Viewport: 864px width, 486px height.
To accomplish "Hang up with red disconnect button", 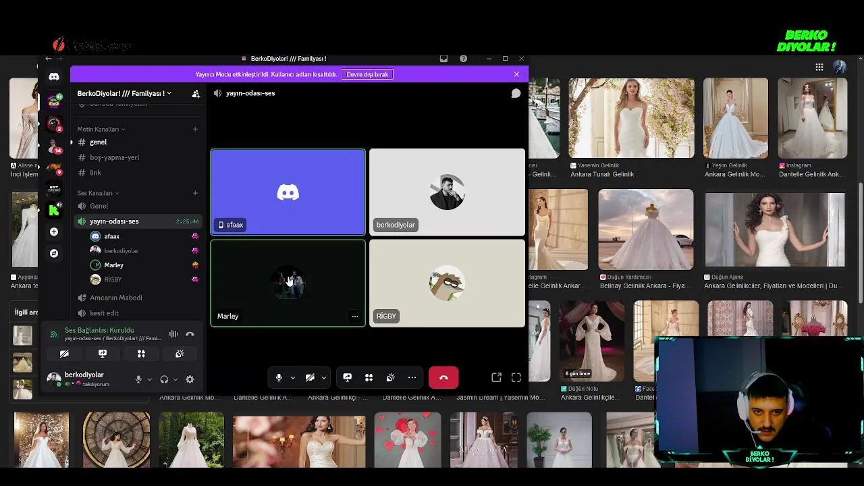I will [x=443, y=378].
